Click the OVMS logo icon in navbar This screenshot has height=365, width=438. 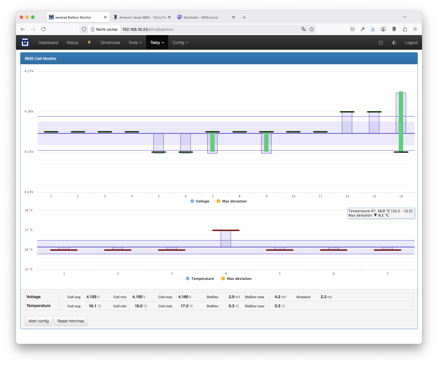(25, 42)
